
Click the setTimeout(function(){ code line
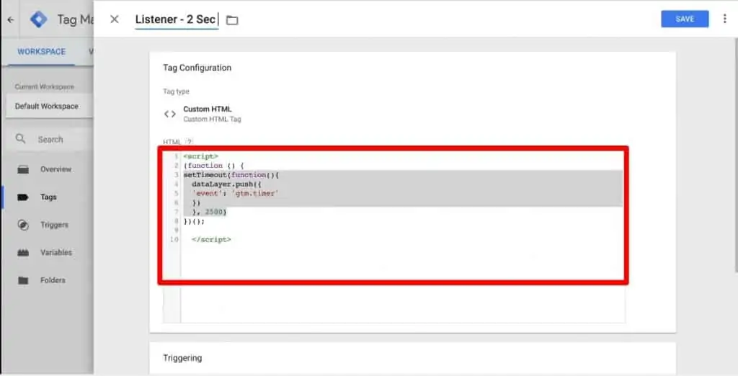[231, 175]
